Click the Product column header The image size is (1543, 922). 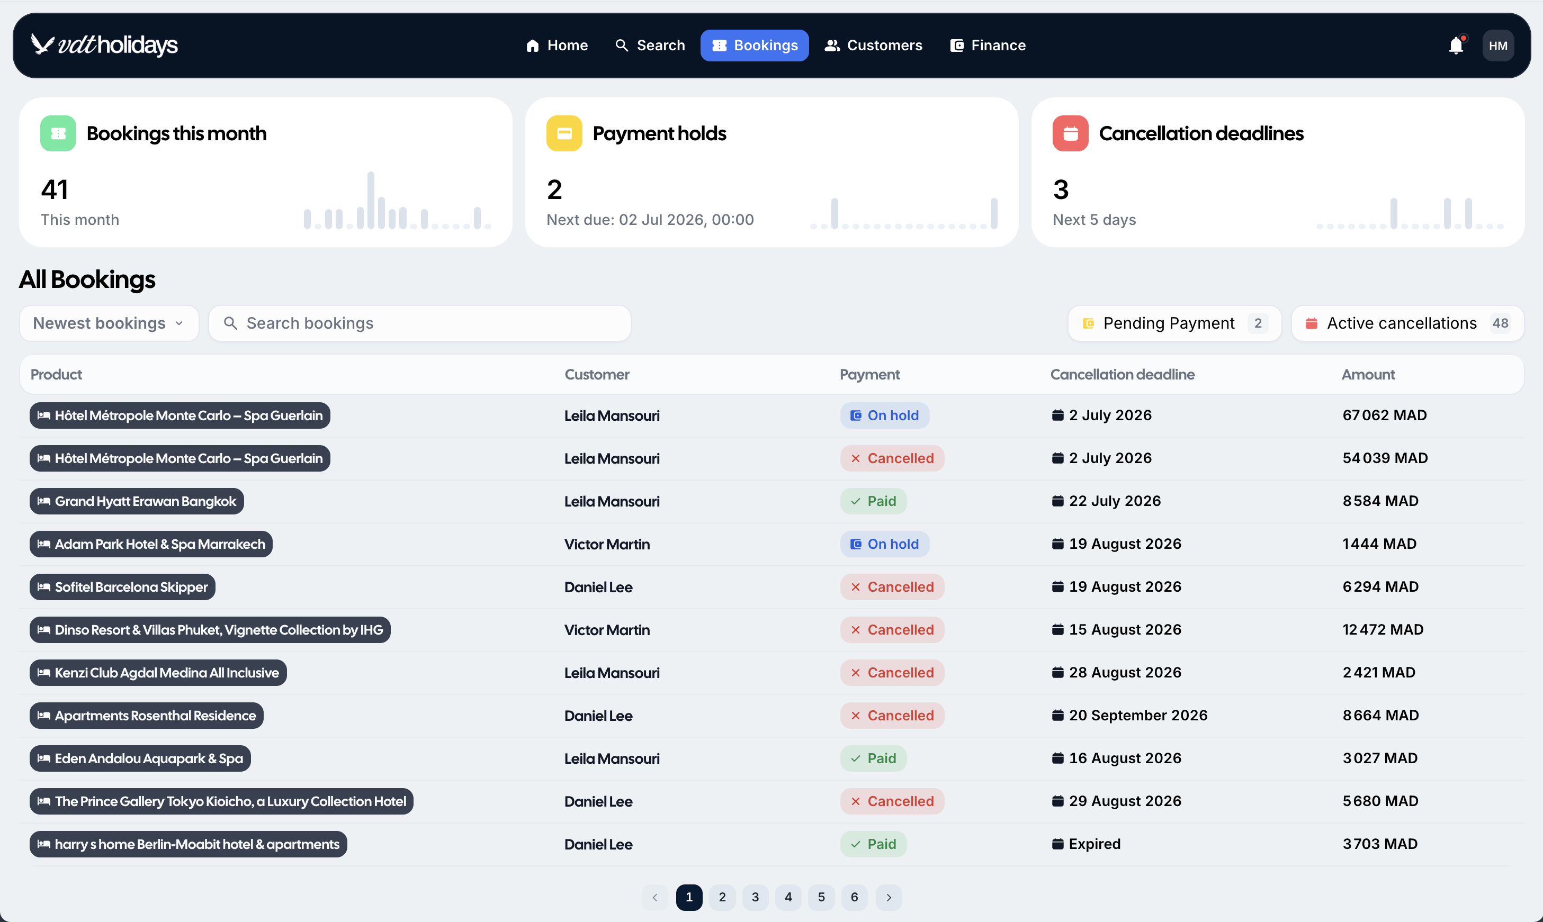(56, 375)
